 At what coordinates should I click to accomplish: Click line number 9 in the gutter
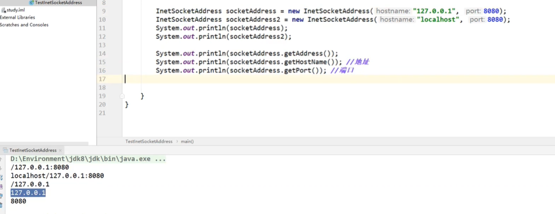103,11
